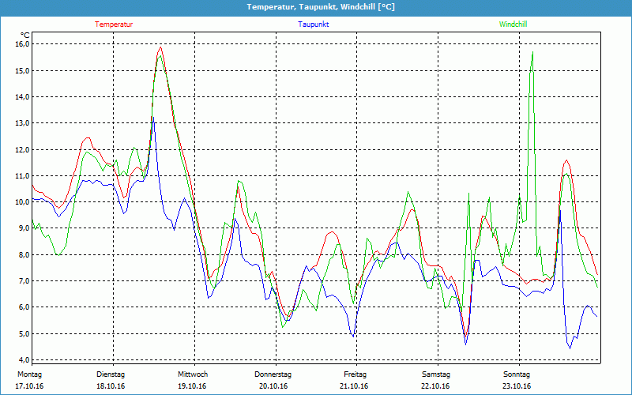Click the date 19.10.16
This screenshot has width=632, height=395.
point(192,386)
